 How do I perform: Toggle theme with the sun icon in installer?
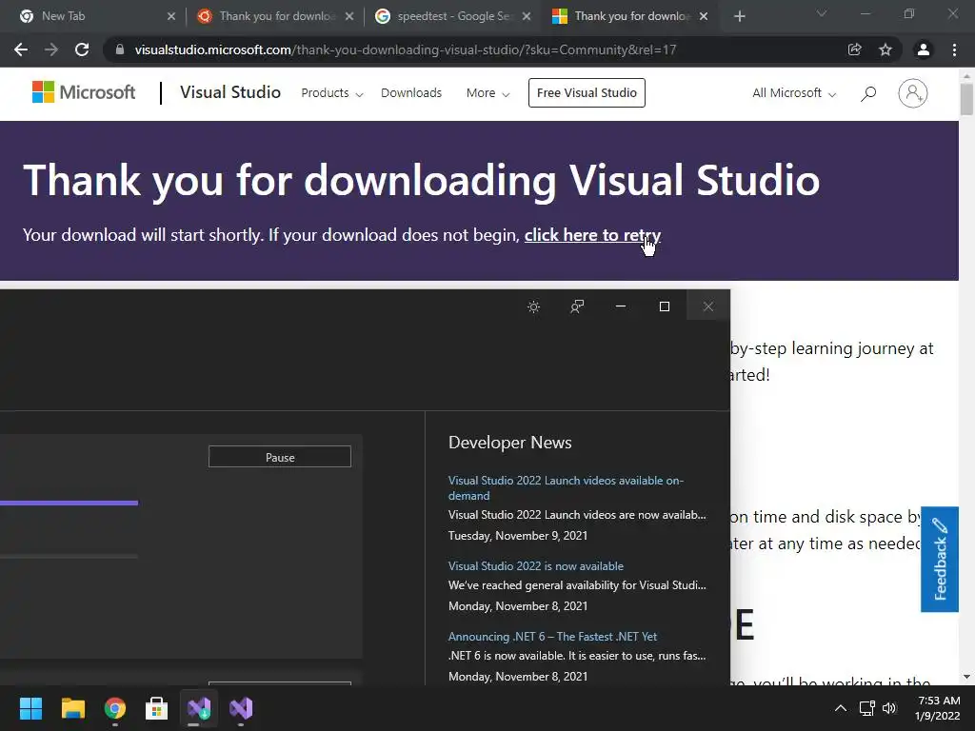coord(533,306)
